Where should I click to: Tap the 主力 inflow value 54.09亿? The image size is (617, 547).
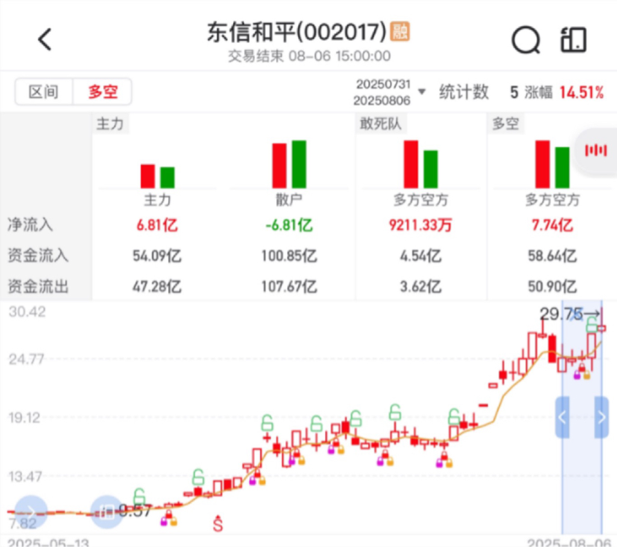click(x=157, y=256)
